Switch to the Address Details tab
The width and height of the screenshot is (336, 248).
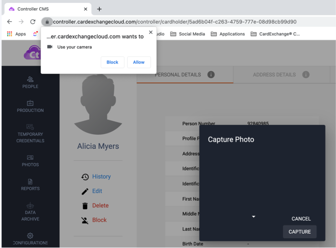tap(274, 74)
